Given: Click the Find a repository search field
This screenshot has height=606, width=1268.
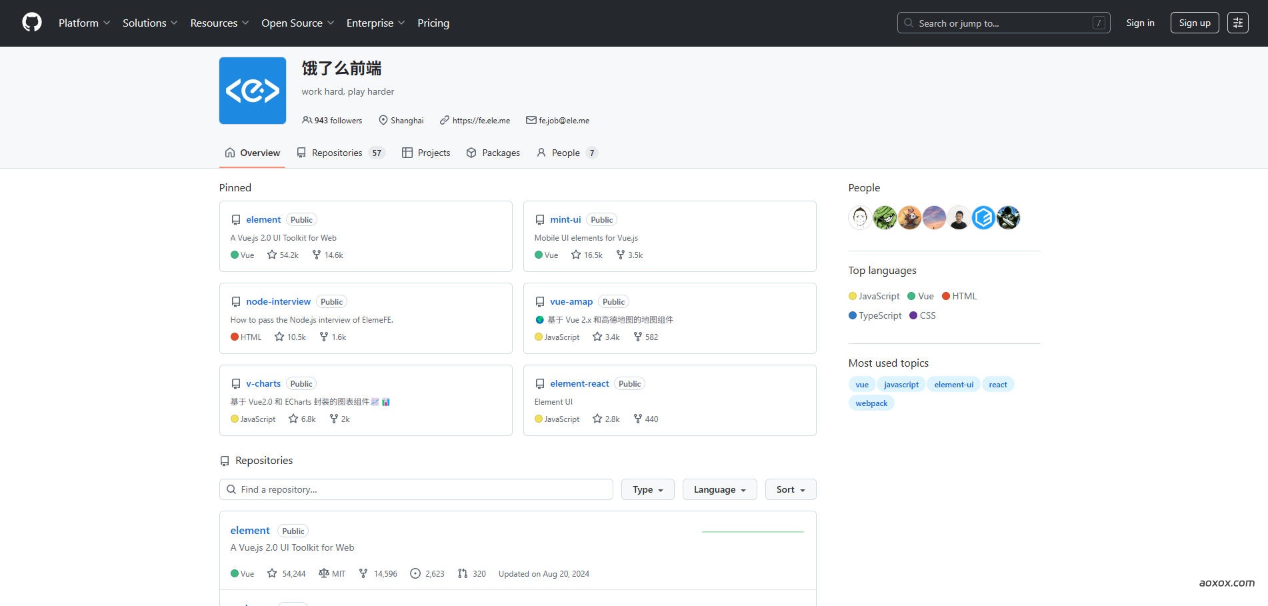Looking at the screenshot, I should click(415, 489).
